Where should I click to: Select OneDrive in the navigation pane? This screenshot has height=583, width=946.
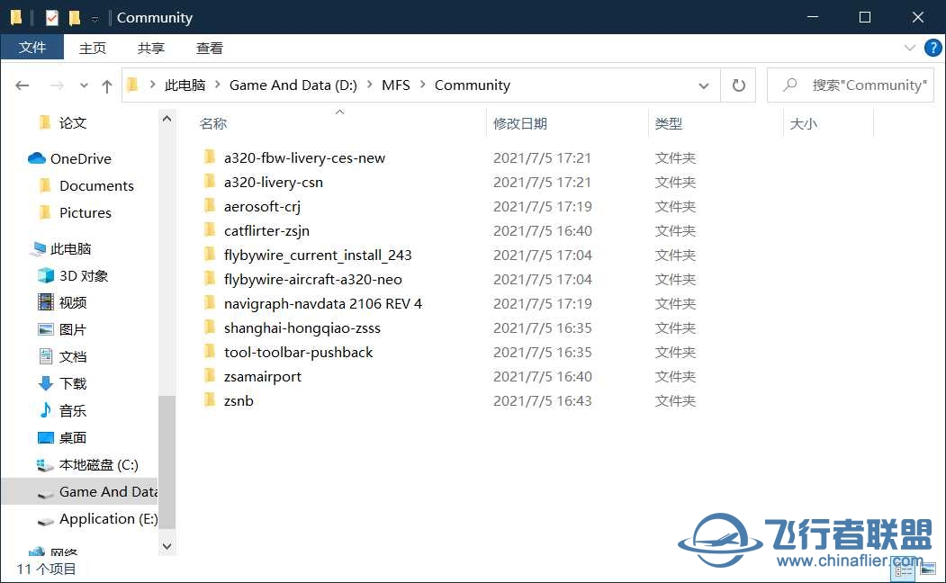[x=80, y=158]
